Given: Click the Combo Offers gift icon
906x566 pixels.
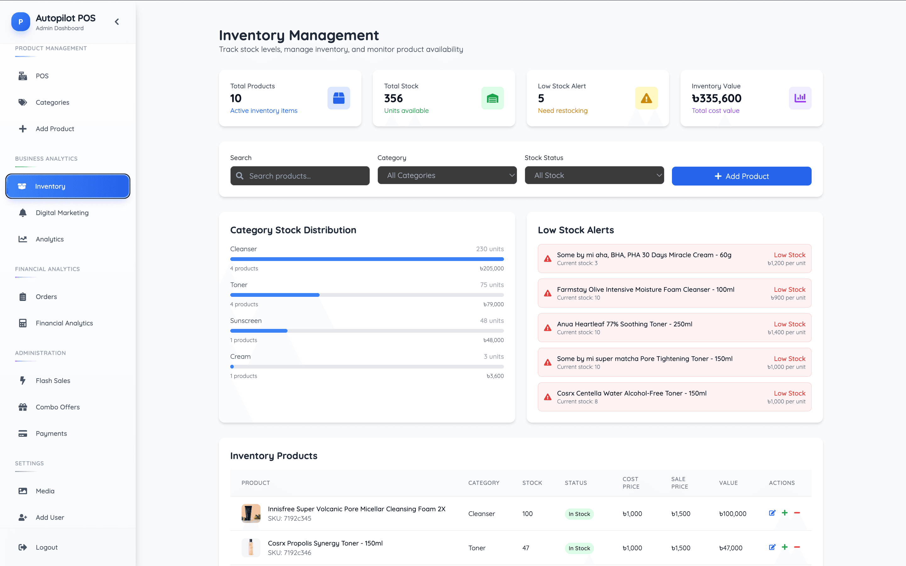Looking at the screenshot, I should tap(23, 407).
